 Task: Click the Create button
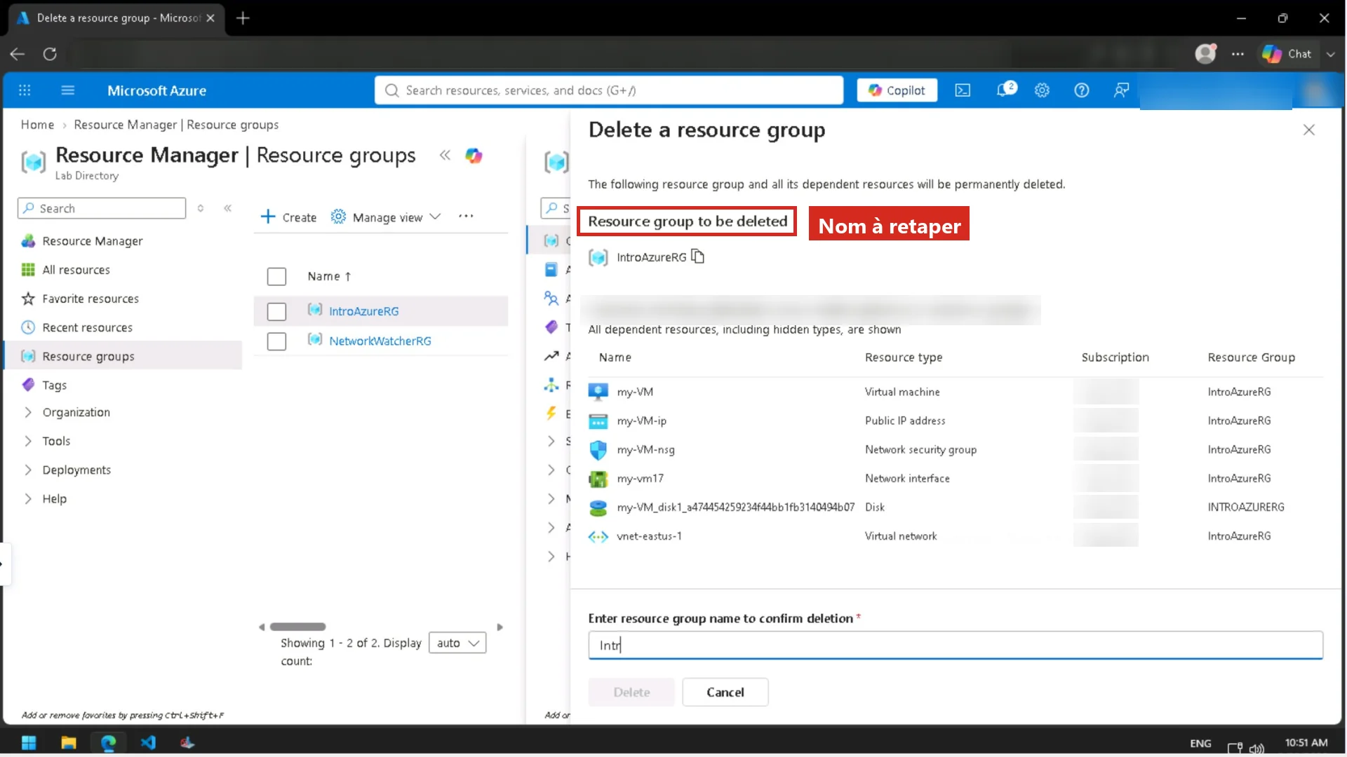[288, 217]
